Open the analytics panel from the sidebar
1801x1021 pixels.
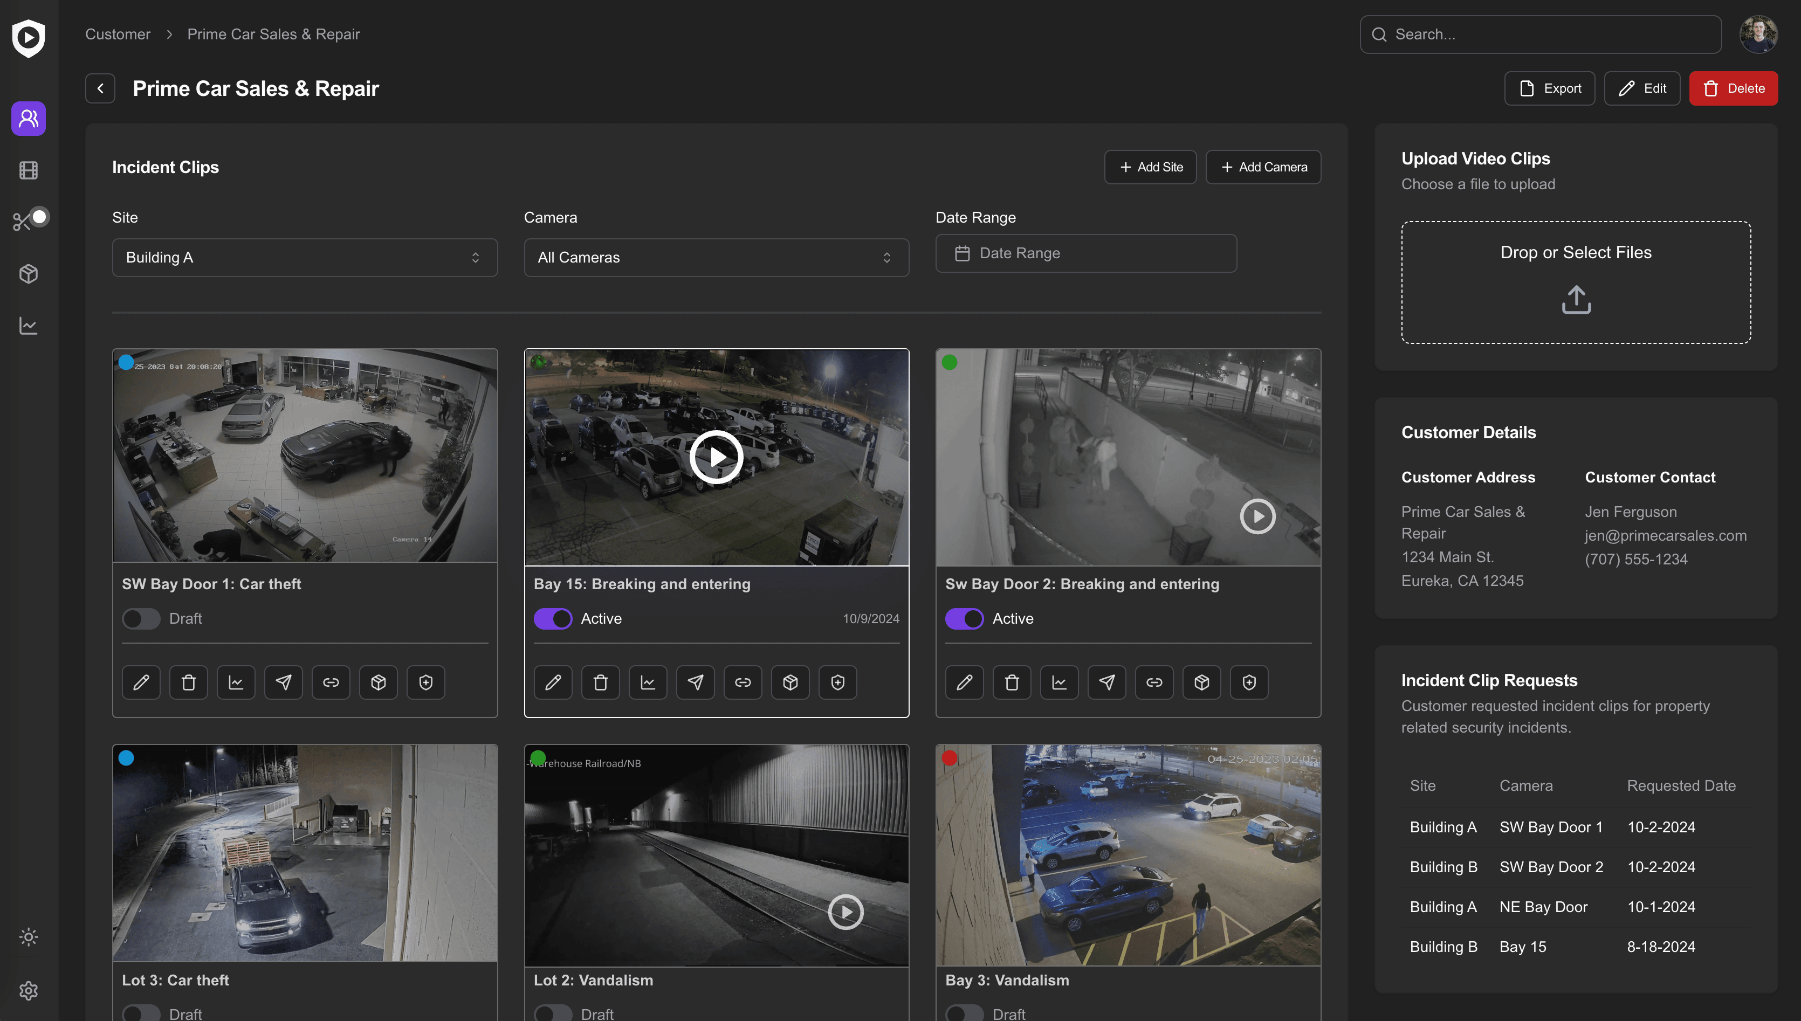pos(28,326)
